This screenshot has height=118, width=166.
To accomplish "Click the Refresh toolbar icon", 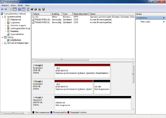I will click(28, 9).
